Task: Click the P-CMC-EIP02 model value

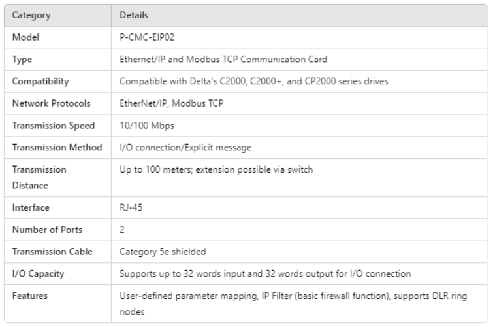Action: (147, 37)
